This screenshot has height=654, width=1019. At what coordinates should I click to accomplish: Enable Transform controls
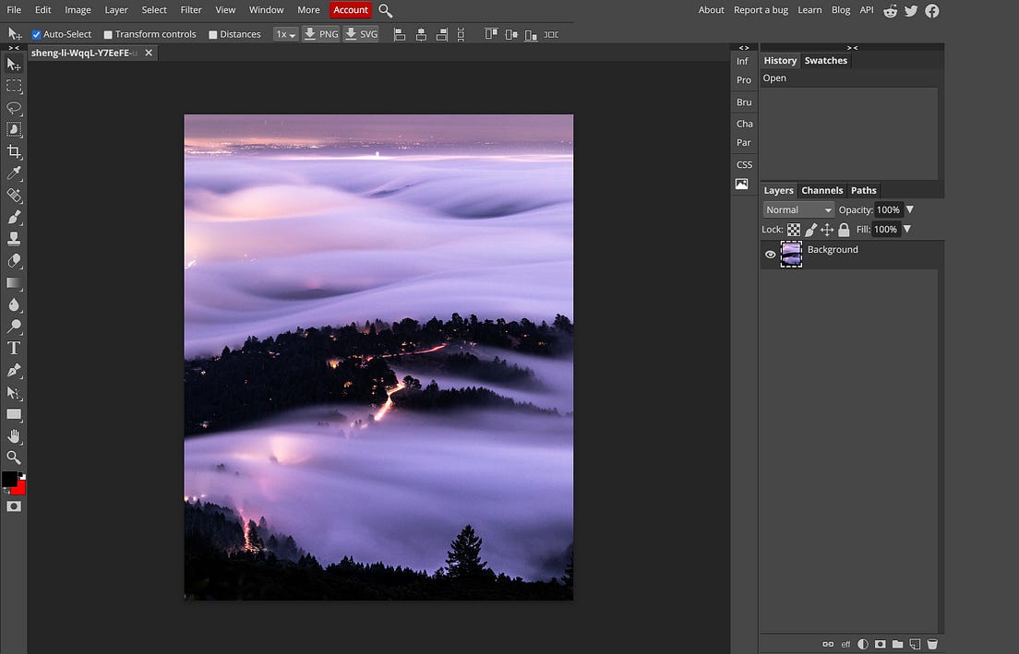point(107,34)
